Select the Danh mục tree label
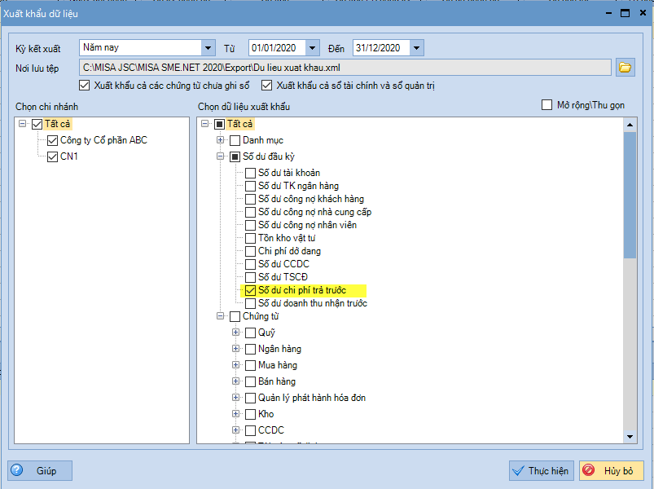 (x=263, y=140)
